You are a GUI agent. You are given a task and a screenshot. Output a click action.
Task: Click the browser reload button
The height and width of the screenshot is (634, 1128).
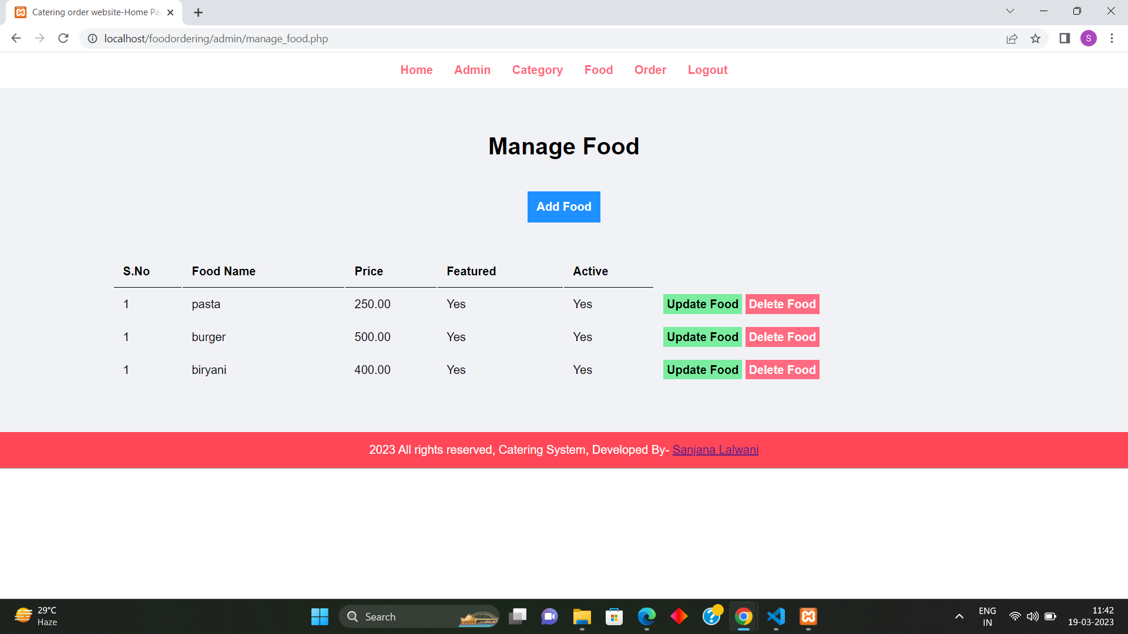point(63,38)
